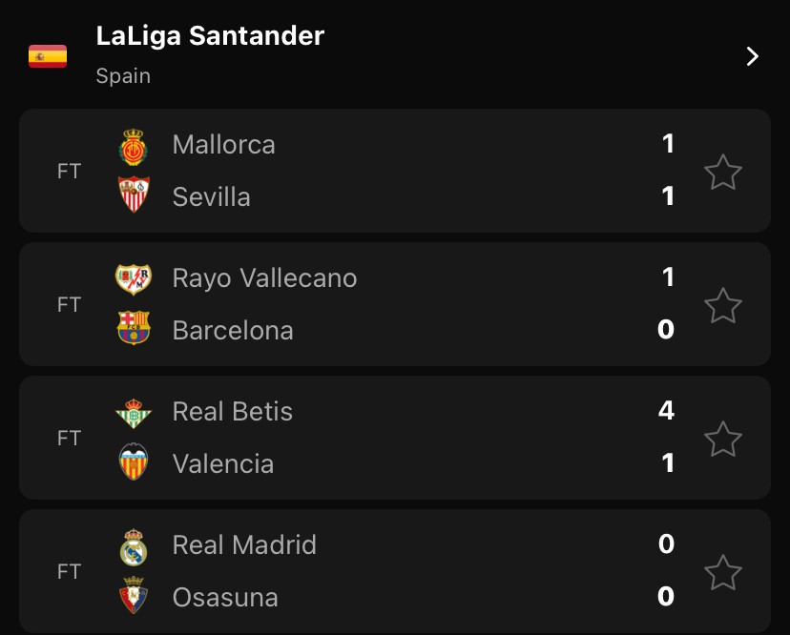
Task: Open the Barcelona team name
Action: tap(233, 330)
